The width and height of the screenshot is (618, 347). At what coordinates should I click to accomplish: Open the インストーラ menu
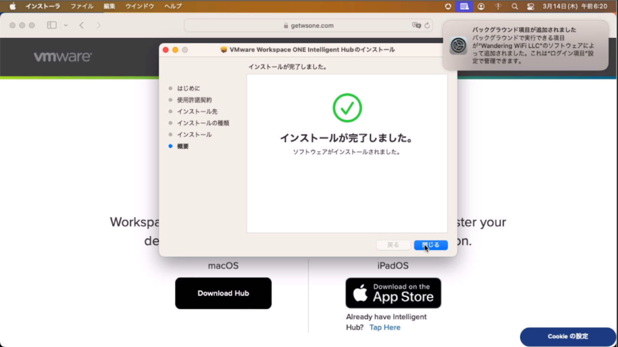click(x=43, y=6)
